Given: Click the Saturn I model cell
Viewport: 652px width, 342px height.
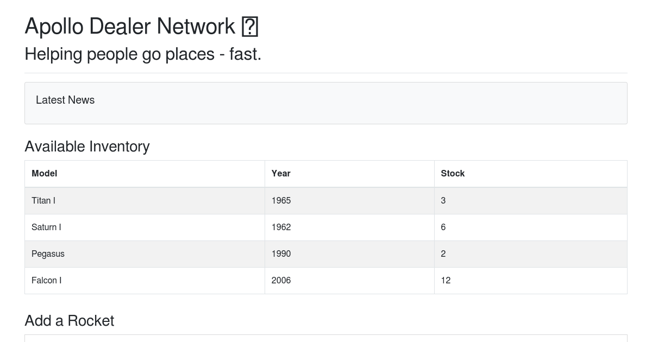Looking at the screenshot, I should (x=145, y=227).
